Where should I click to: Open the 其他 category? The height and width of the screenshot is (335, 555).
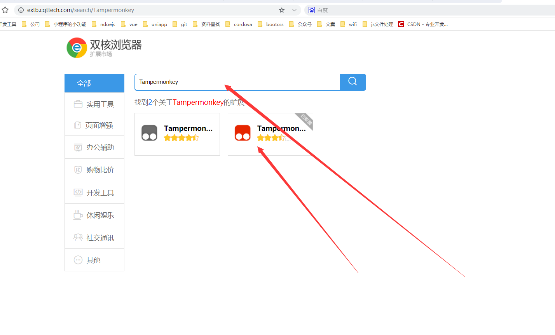[x=94, y=260]
